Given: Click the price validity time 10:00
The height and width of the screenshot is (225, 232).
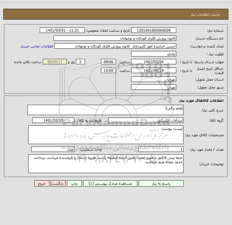Looking at the screenshot, I should point(108,70).
